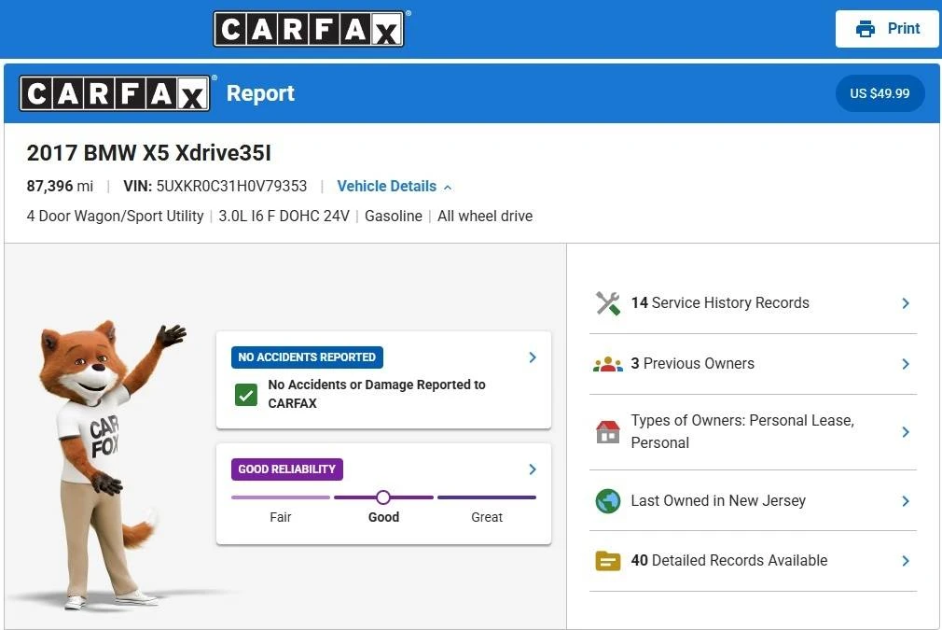
Task: Click the Great segment of reliability bar
Action: click(x=487, y=497)
